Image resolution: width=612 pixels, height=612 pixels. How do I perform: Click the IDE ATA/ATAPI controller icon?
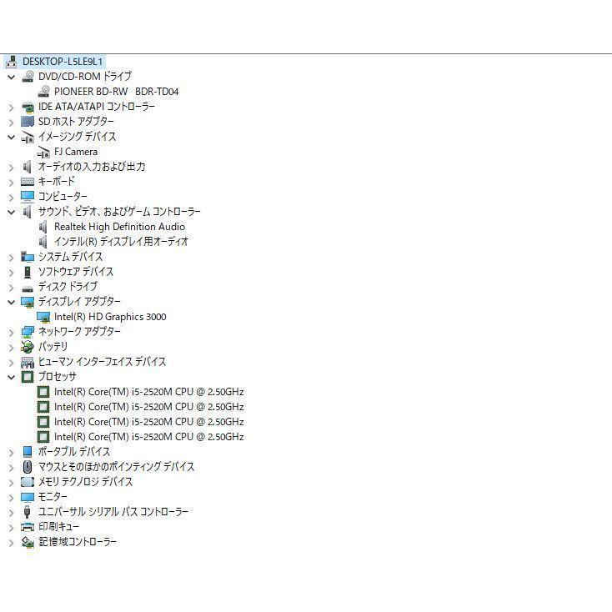[x=28, y=107]
